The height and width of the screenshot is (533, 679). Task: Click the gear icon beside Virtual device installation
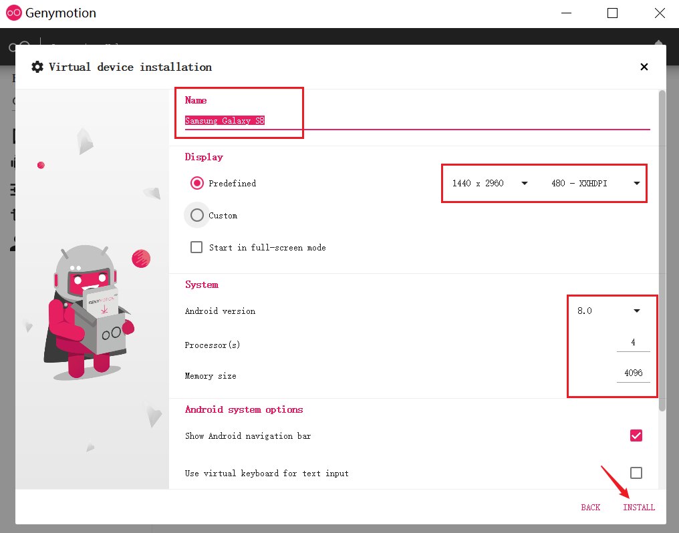[x=37, y=67]
